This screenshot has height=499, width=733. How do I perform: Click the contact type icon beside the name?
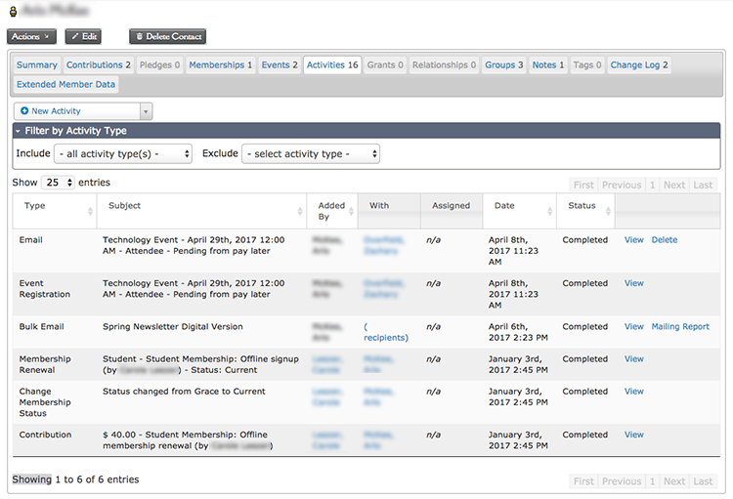pos(13,11)
